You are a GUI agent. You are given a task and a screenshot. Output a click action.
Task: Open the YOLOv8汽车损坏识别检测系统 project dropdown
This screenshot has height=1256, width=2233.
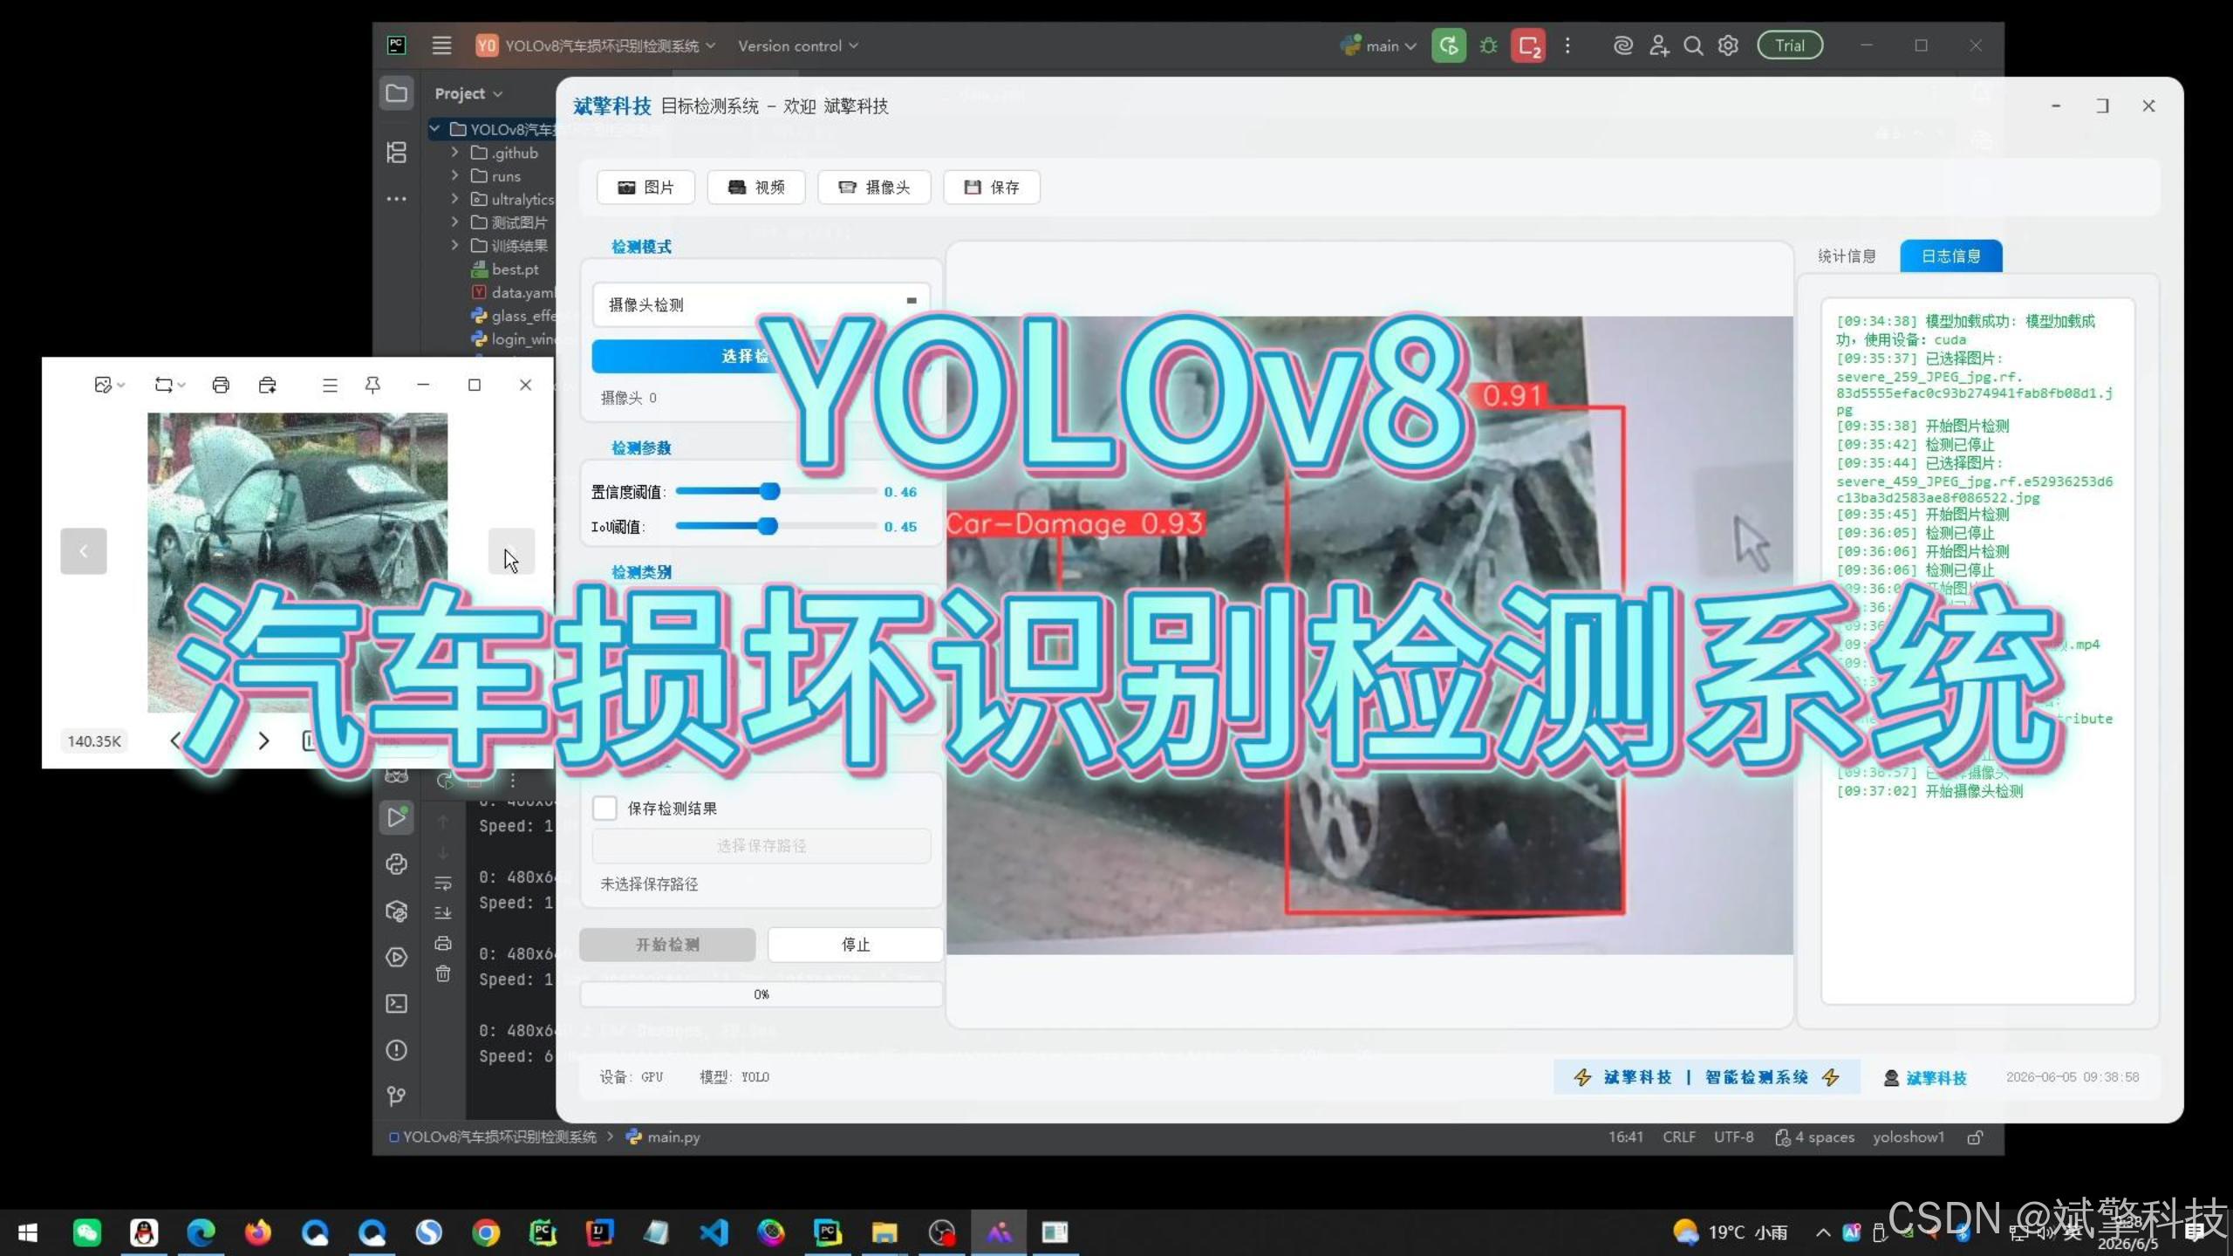click(596, 45)
